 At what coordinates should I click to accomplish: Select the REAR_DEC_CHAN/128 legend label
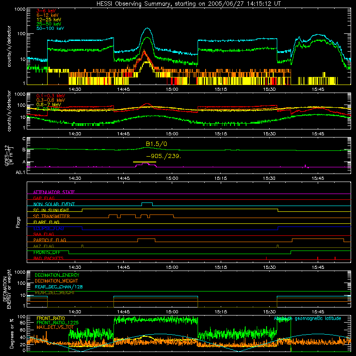tap(59, 287)
